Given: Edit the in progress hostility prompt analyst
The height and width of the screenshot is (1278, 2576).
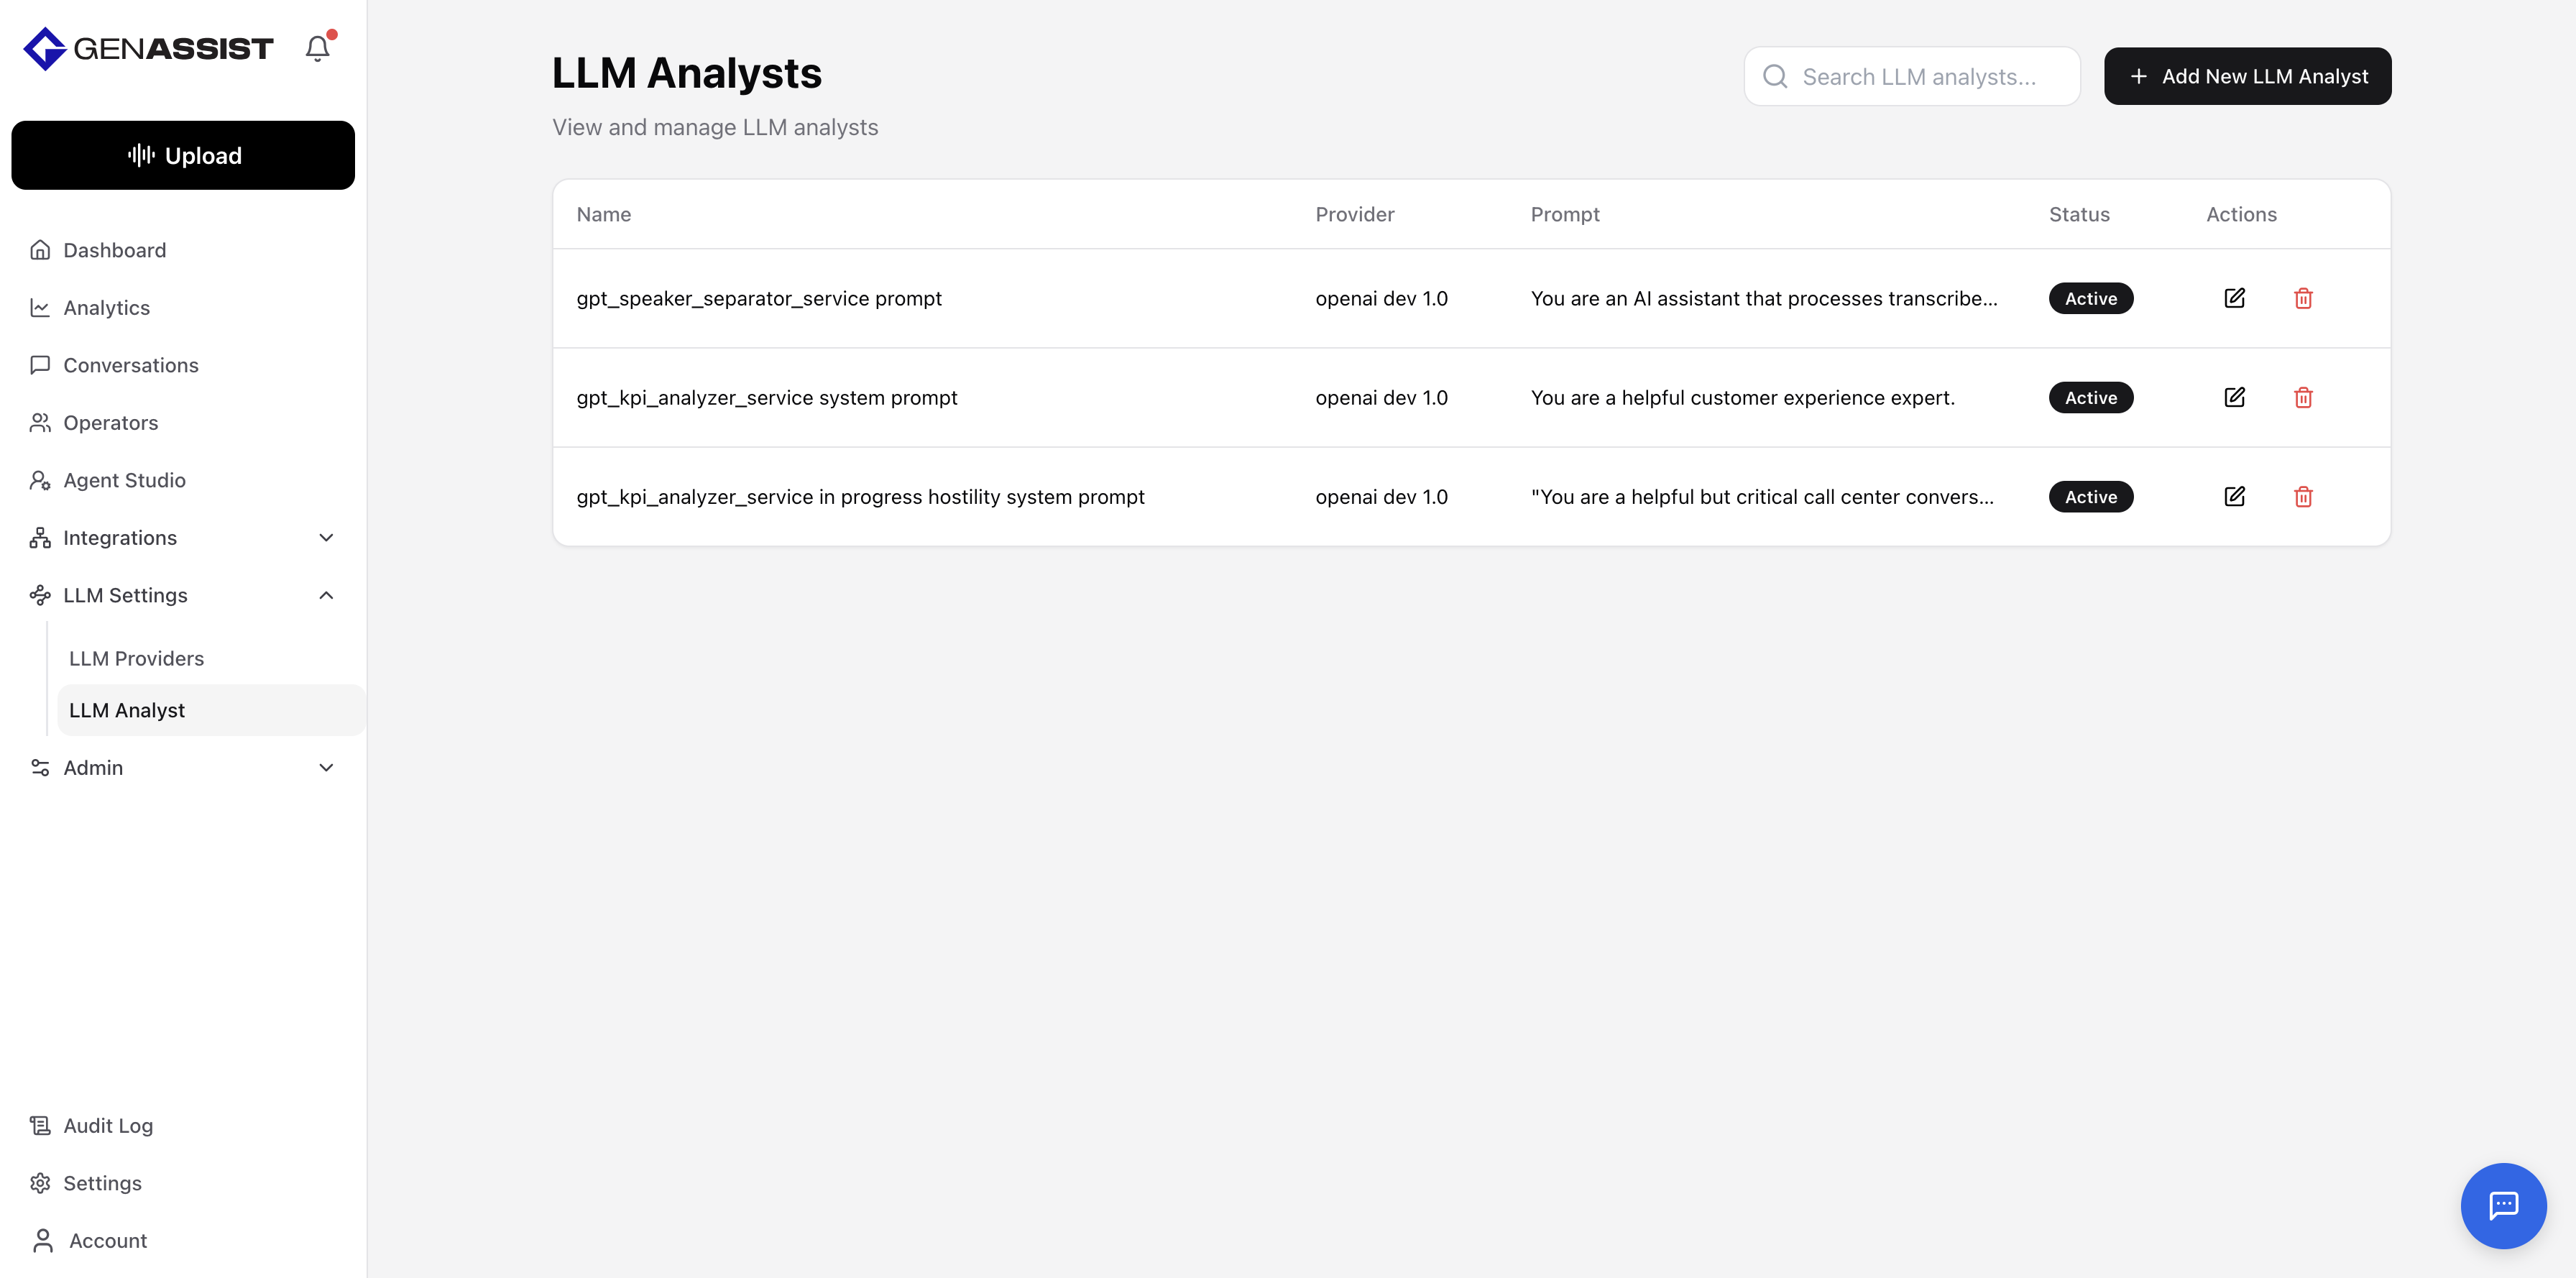Looking at the screenshot, I should pos(2234,496).
